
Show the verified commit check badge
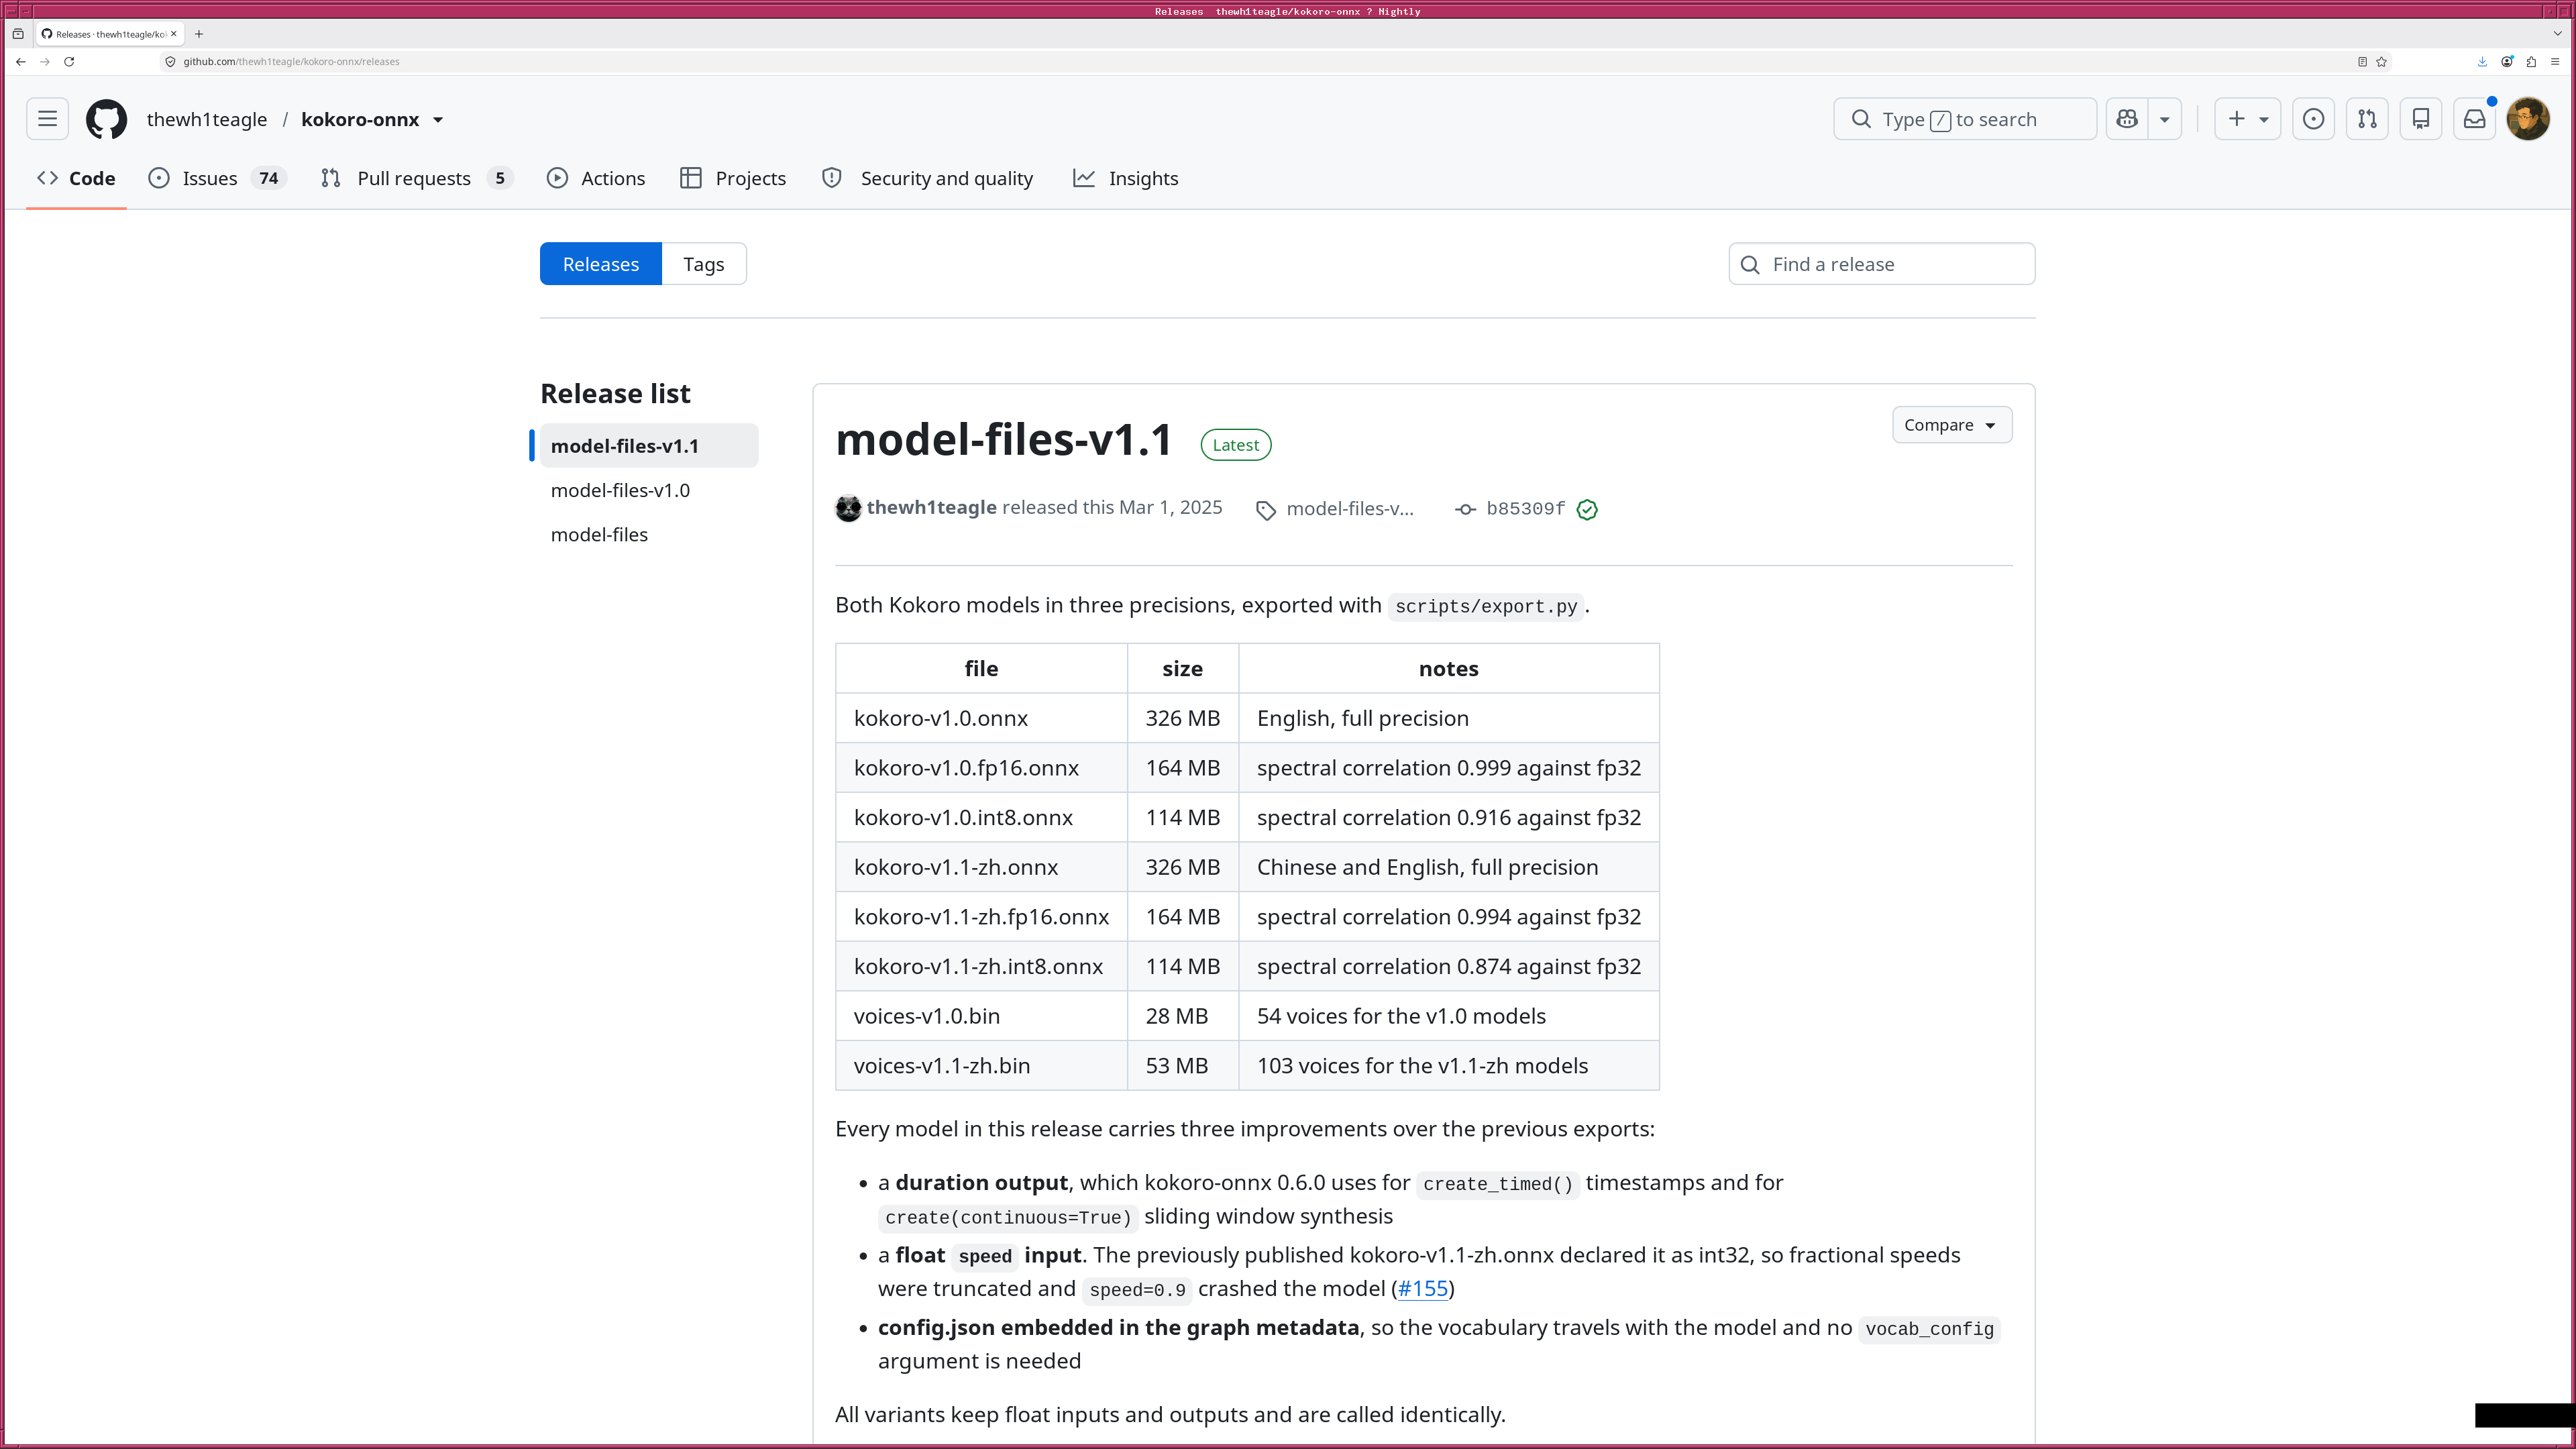tap(1587, 510)
